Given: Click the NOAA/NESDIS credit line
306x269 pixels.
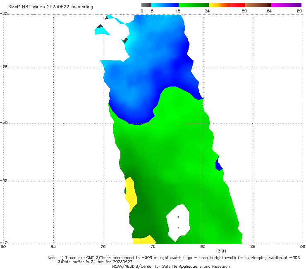Looking at the screenshot, I should [171, 267].
